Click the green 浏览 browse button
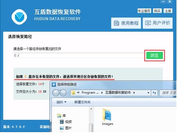 tap(155, 55)
